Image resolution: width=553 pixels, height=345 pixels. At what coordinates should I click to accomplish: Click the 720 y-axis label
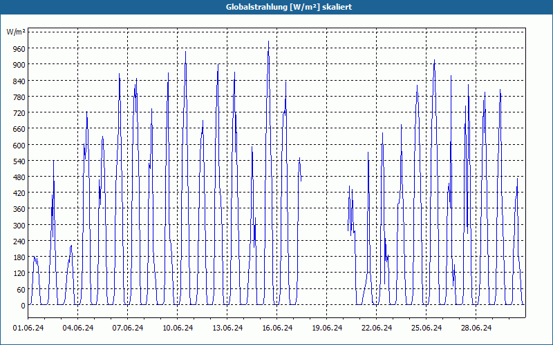coord(19,112)
